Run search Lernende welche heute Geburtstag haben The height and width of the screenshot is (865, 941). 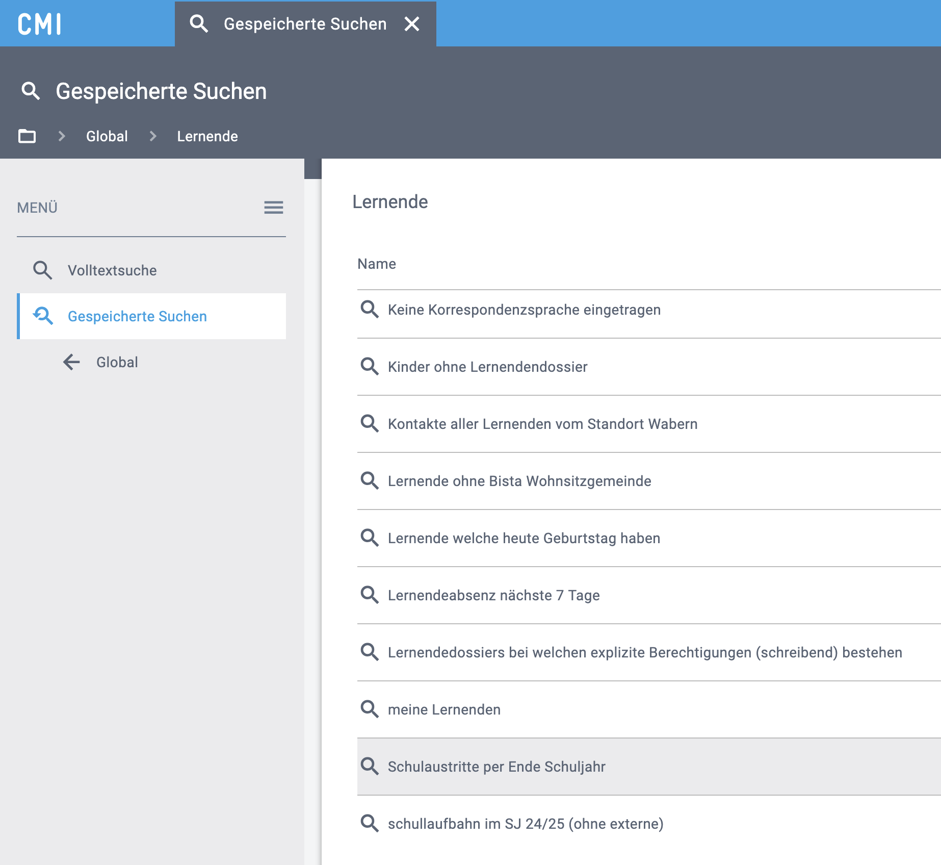tap(524, 538)
